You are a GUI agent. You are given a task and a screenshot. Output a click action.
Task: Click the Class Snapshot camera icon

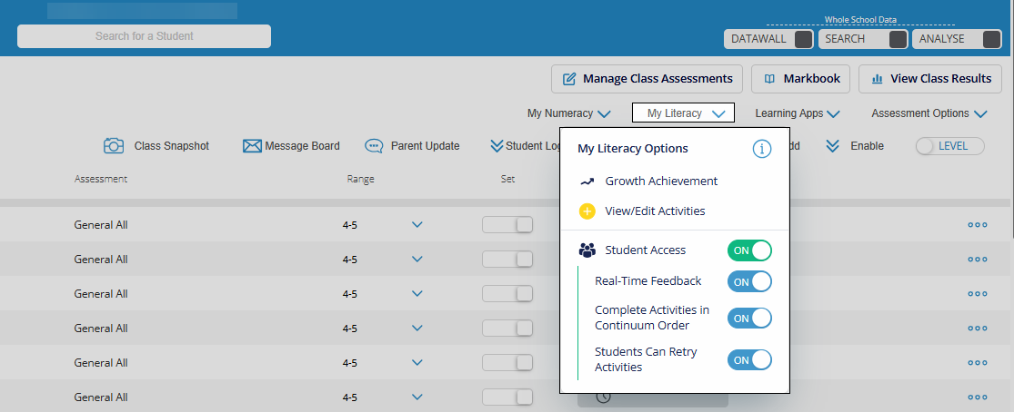(114, 145)
